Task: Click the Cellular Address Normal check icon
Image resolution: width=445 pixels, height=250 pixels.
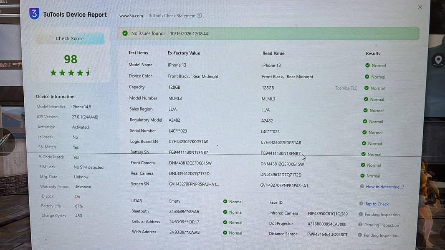Action: point(225,222)
